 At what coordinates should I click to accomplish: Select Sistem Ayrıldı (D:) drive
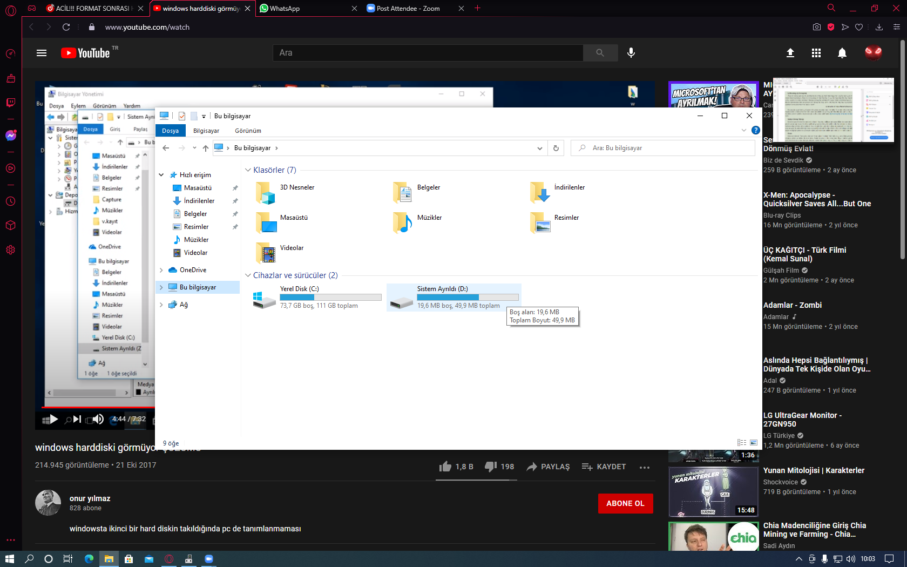(454, 298)
